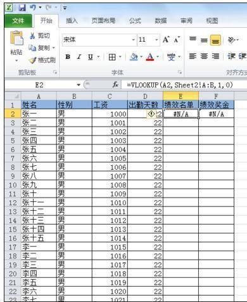Select the Format Painter brush icon
The image size is (247, 302).
click(32, 60)
